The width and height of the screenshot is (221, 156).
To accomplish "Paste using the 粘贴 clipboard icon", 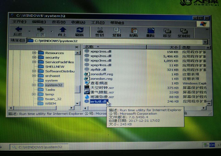I will click(134, 30).
